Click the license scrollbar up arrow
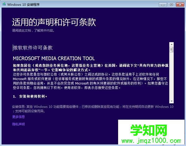186x146 pixels. (x=171, y=44)
